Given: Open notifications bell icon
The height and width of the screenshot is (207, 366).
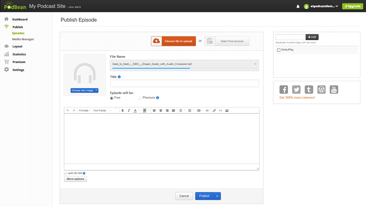Looking at the screenshot, I should tap(298, 7).
